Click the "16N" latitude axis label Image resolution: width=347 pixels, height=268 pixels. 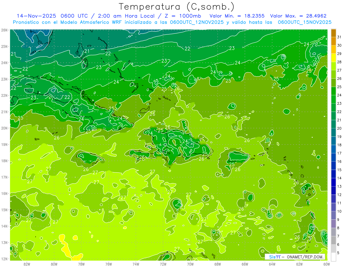pyautogui.click(x=4, y=193)
